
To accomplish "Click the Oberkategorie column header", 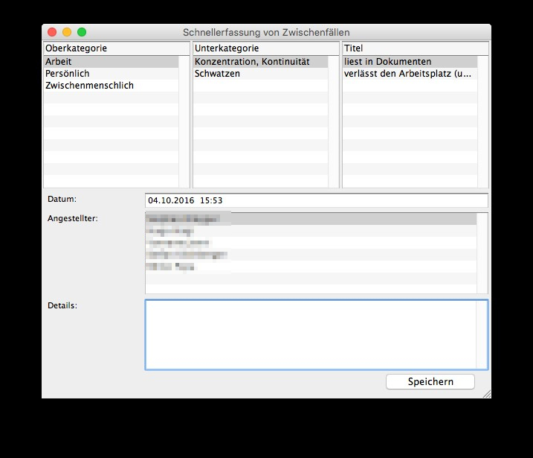I will [116, 48].
